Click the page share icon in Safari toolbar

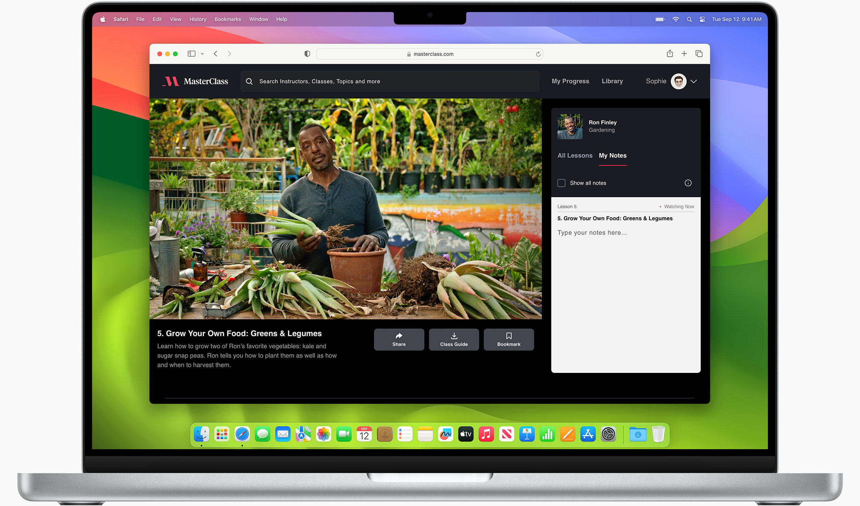(670, 54)
